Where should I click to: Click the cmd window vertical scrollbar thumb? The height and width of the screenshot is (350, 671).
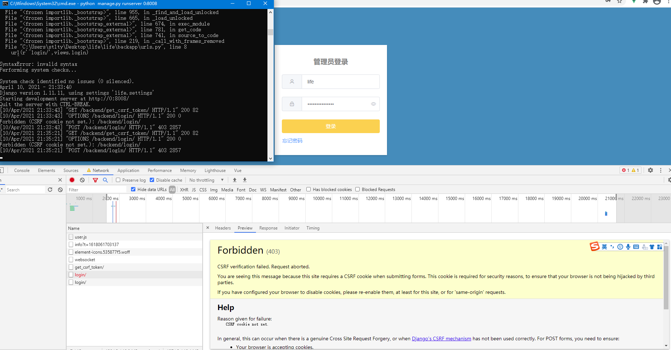270,32
